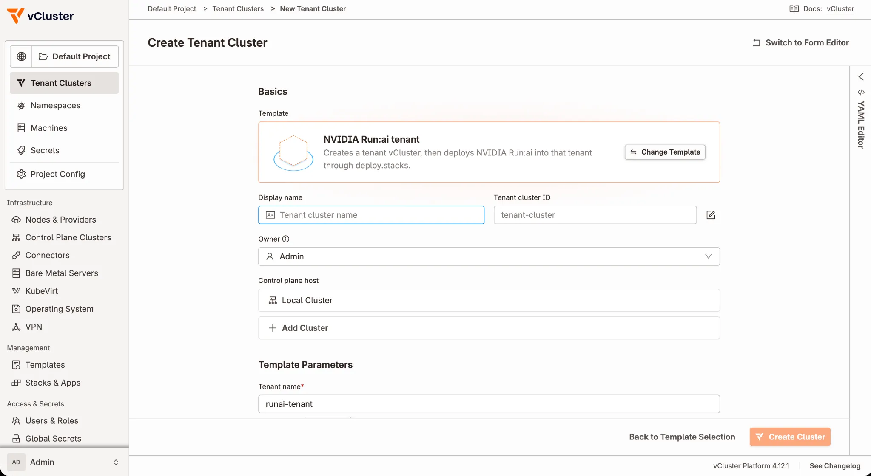Click the Control Plane Clusters icon
871x476 pixels.
16,237
